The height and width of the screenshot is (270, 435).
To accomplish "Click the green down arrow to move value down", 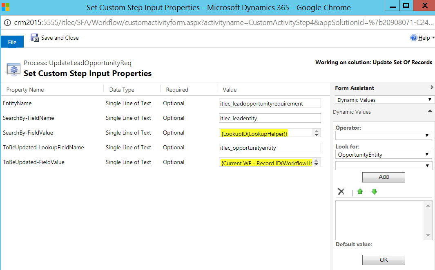I will point(374,191).
